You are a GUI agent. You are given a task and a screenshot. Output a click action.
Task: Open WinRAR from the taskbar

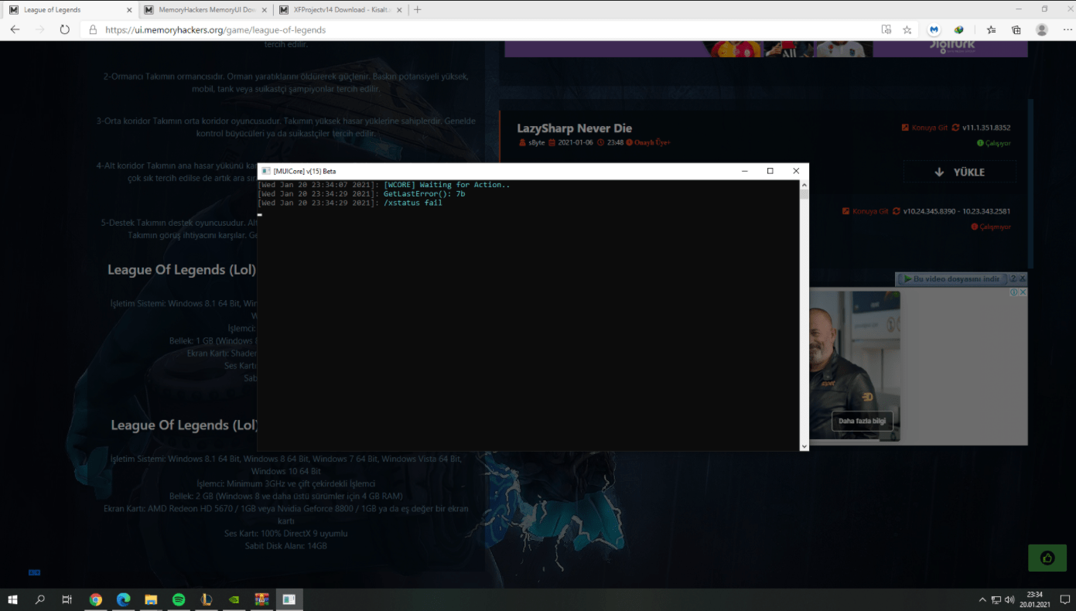[x=262, y=599]
